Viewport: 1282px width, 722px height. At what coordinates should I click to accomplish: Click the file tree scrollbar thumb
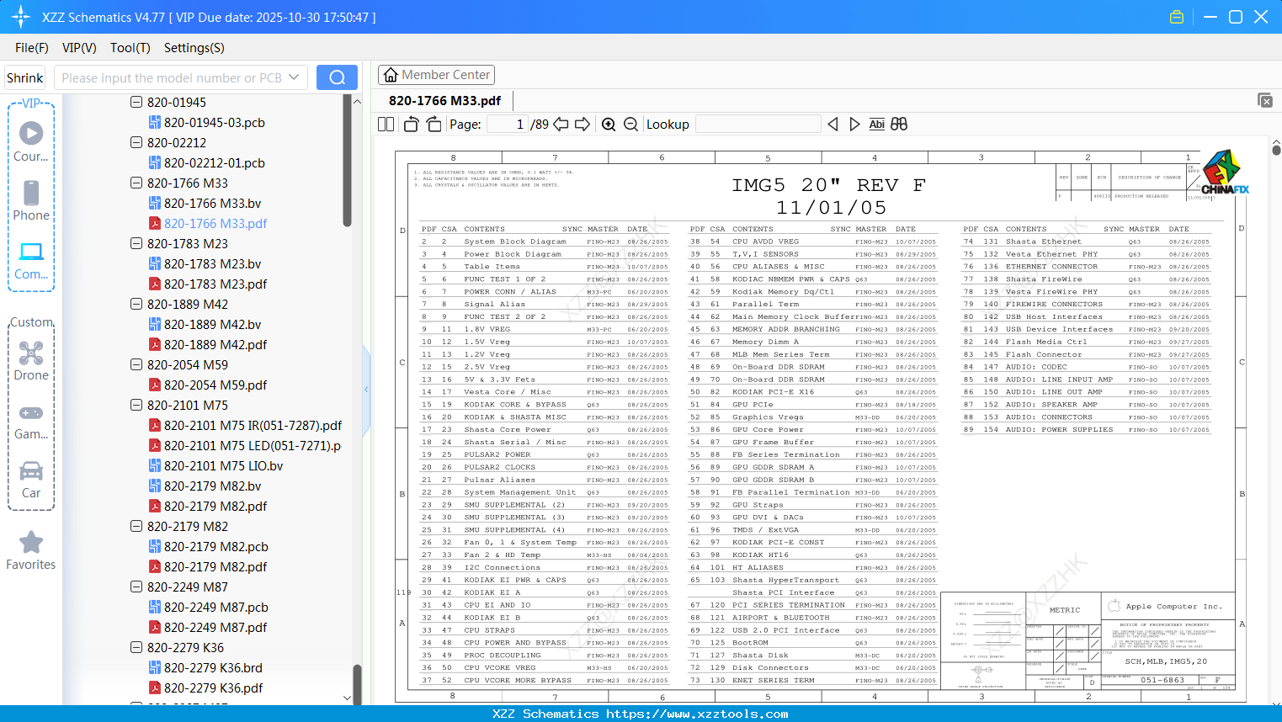click(347, 160)
